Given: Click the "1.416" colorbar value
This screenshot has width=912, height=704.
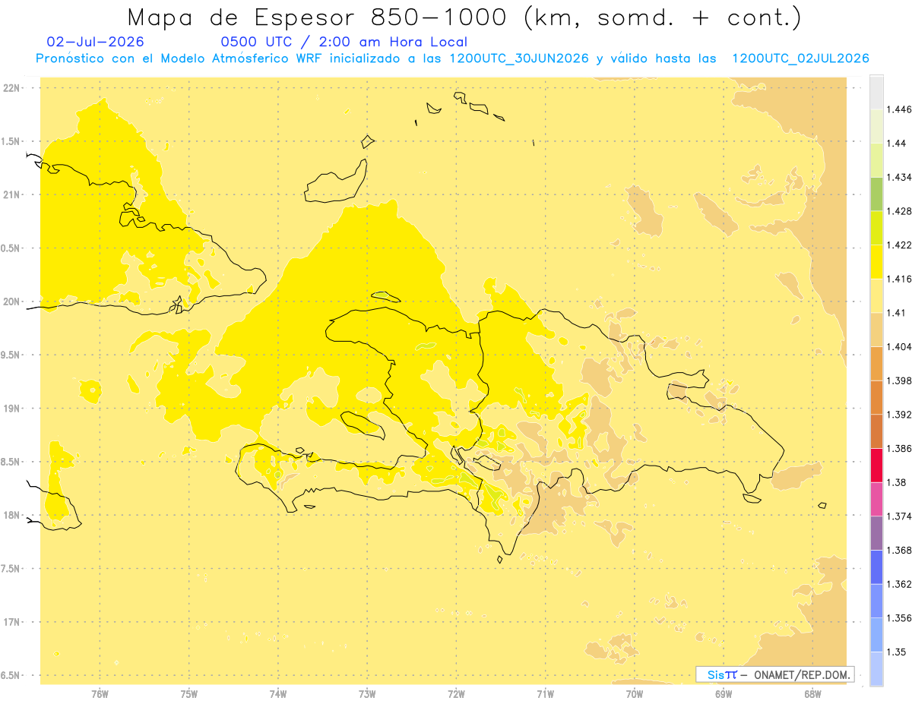Looking at the screenshot, I should pos(899,279).
